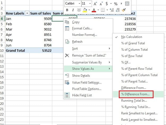Click the Format Cells icon
Image resolution: width=166 pixels, height=125 pixels.
coord(67,28)
